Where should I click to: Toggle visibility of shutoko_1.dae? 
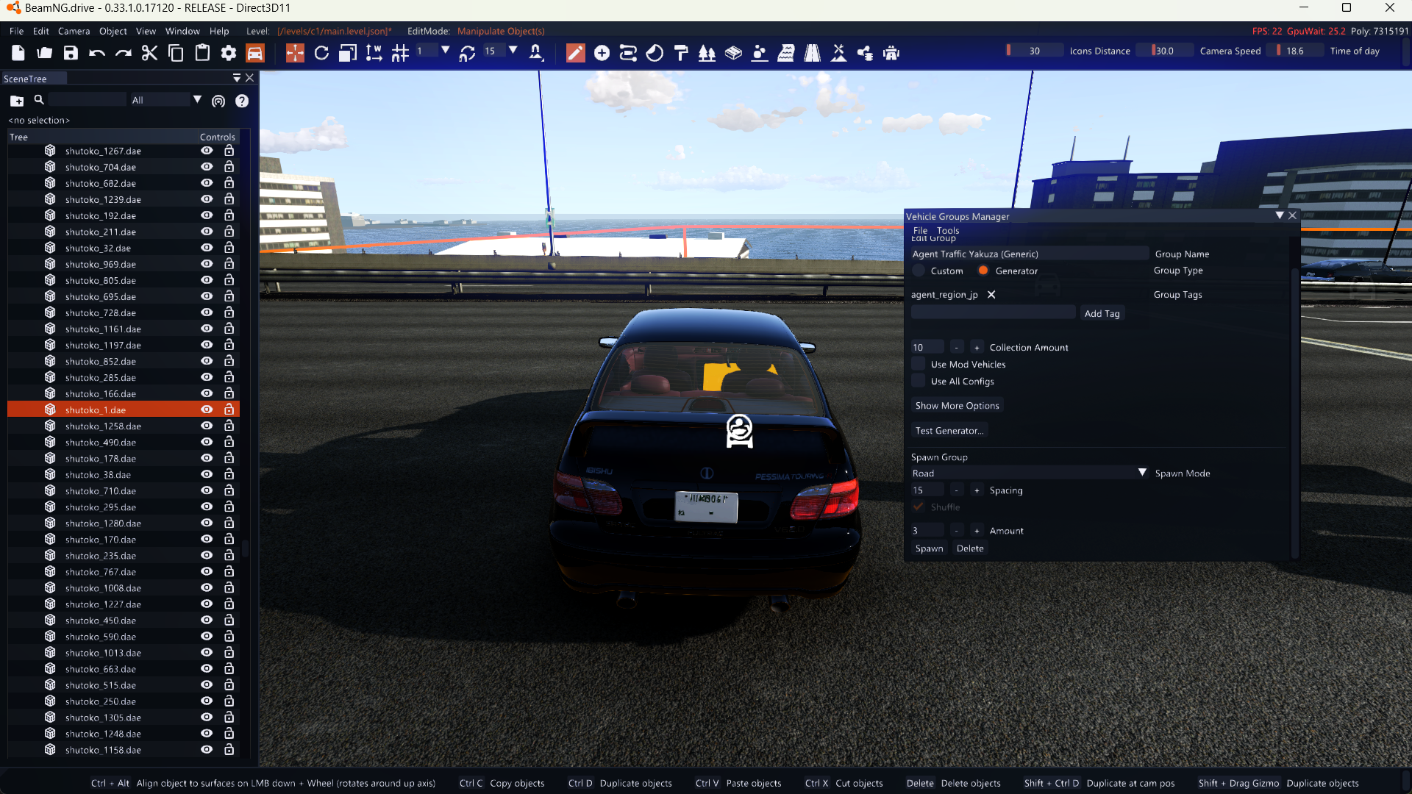(207, 409)
